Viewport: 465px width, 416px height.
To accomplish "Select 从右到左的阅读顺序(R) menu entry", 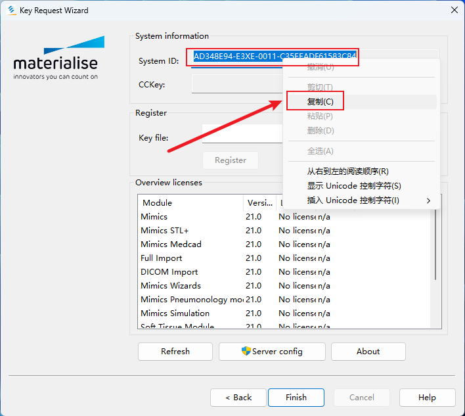I will 362,172.
